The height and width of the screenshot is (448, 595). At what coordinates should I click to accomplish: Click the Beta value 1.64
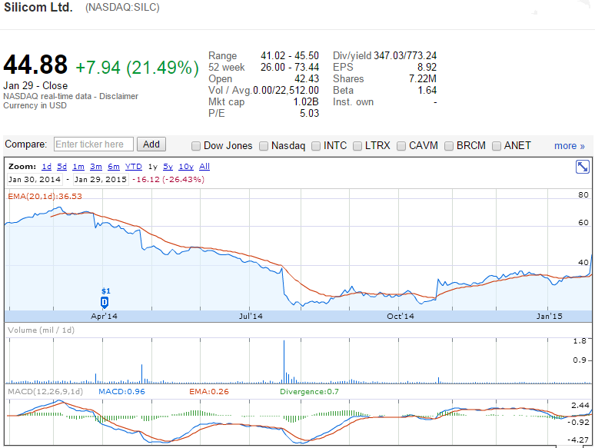[x=427, y=90]
